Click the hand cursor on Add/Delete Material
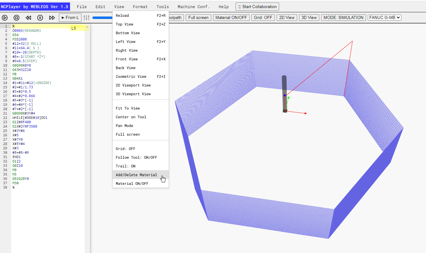The height and width of the screenshot is (253, 426). click(x=163, y=179)
